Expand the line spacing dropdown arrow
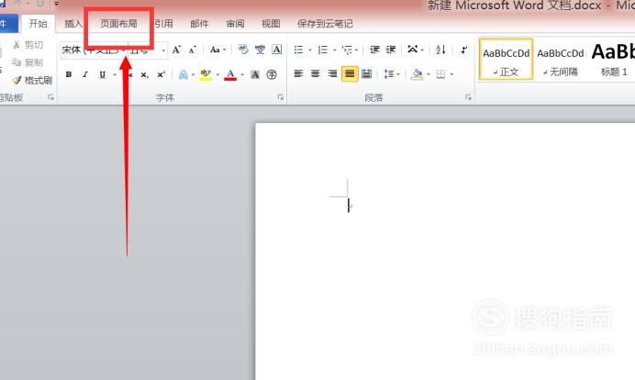 [398, 74]
